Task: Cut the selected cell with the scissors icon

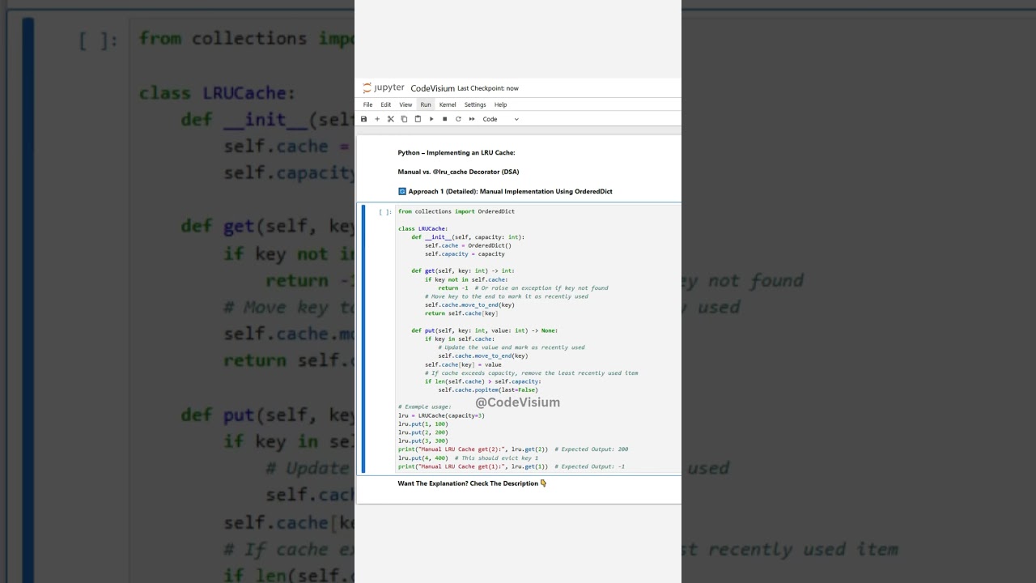Action: [390, 119]
